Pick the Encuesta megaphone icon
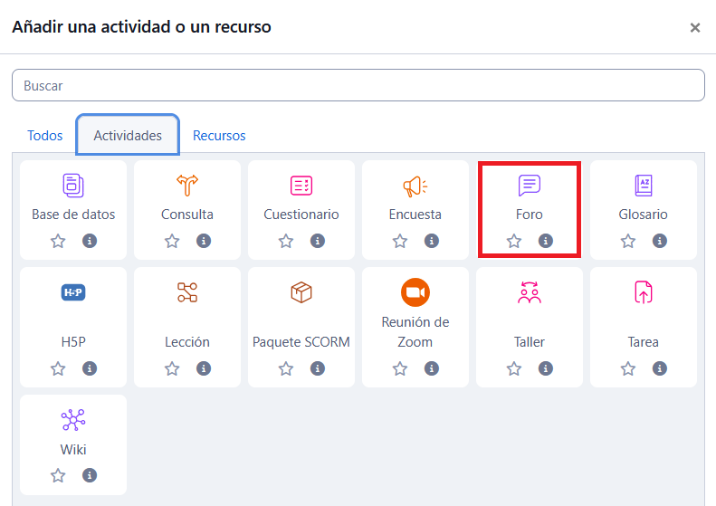 pyautogui.click(x=415, y=186)
